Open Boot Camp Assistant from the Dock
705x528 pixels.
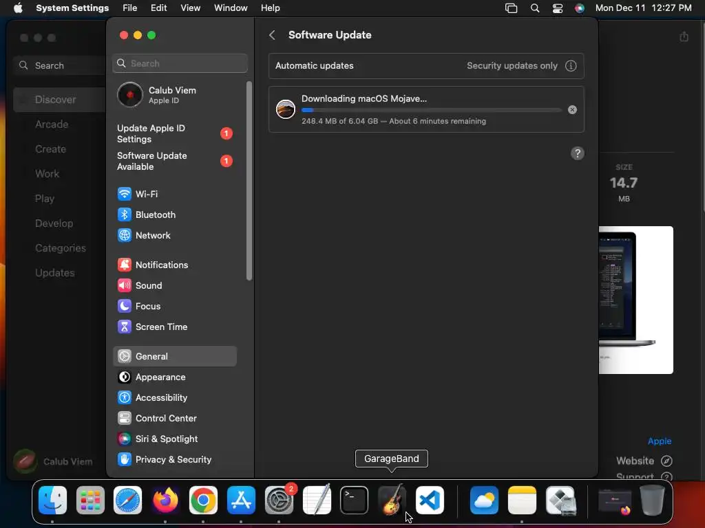click(560, 500)
